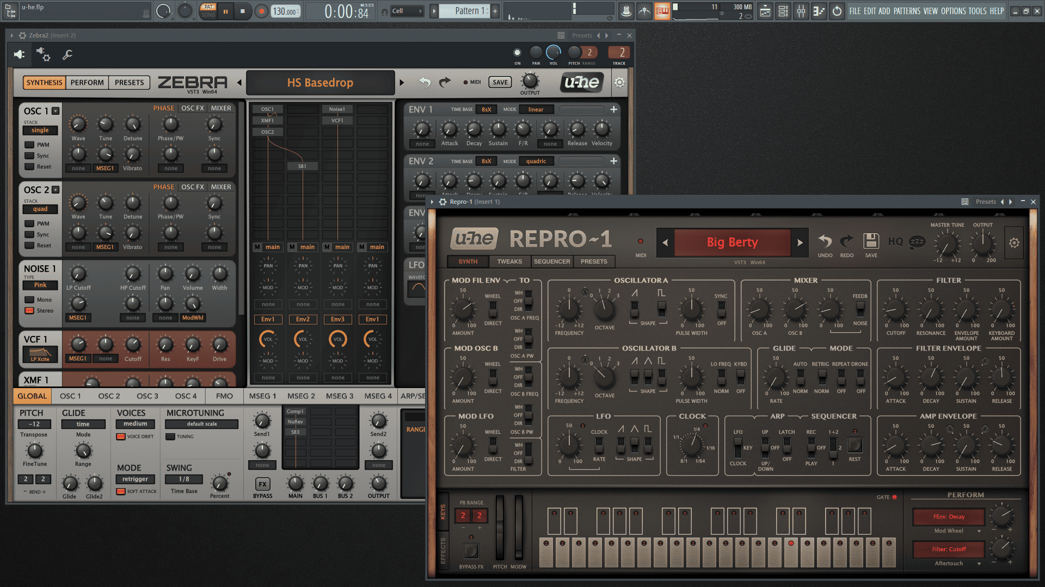Image resolution: width=1045 pixels, height=587 pixels.
Task: Open the FL Studio mixer window
Action: coord(801,11)
